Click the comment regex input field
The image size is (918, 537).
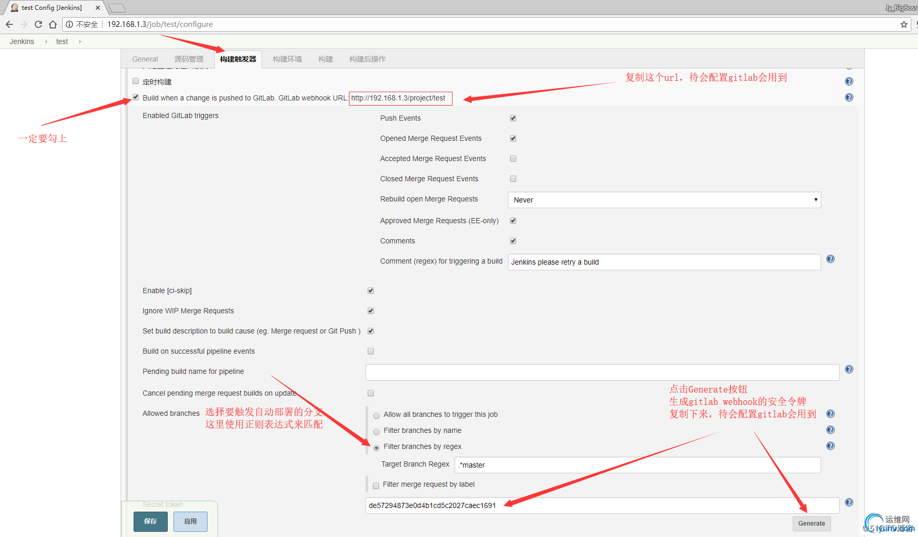point(664,262)
